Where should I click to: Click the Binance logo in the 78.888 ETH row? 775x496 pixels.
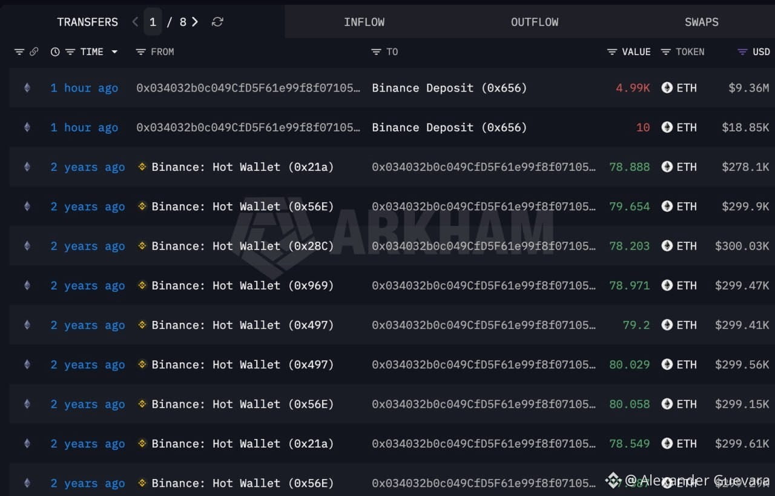tap(142, 167)
